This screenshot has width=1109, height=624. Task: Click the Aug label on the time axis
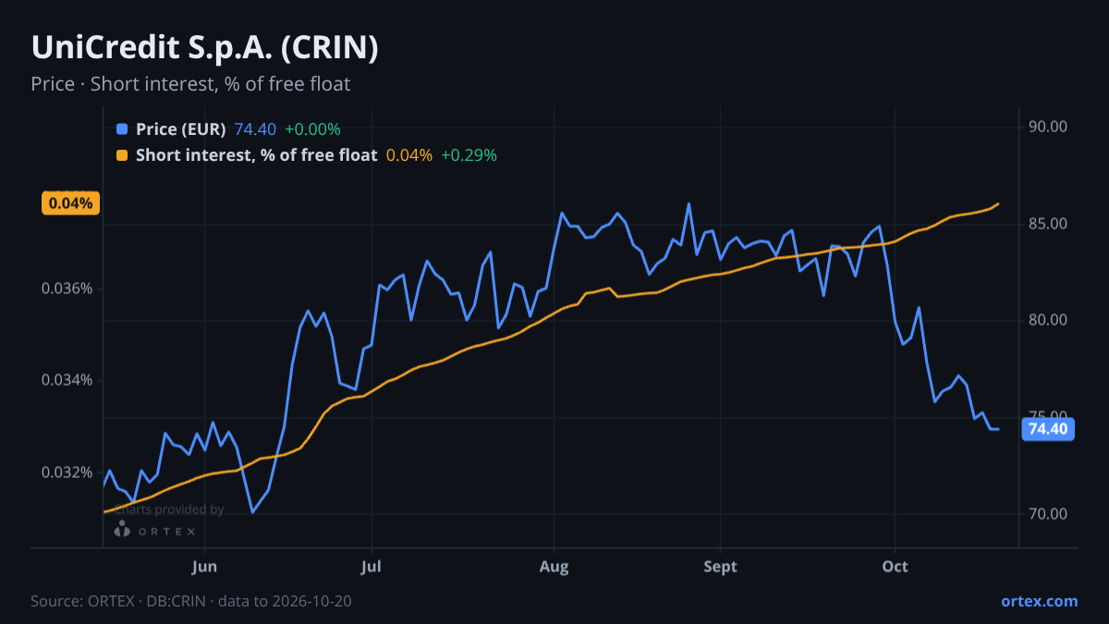[554, 567]
